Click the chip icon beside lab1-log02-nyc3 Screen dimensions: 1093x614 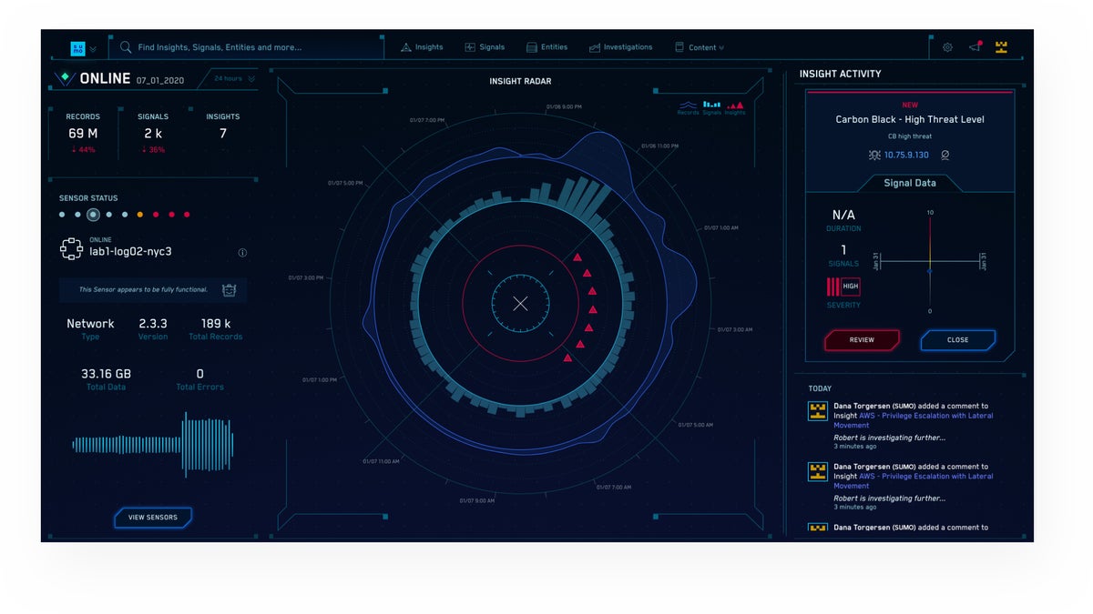click(71, 248)
